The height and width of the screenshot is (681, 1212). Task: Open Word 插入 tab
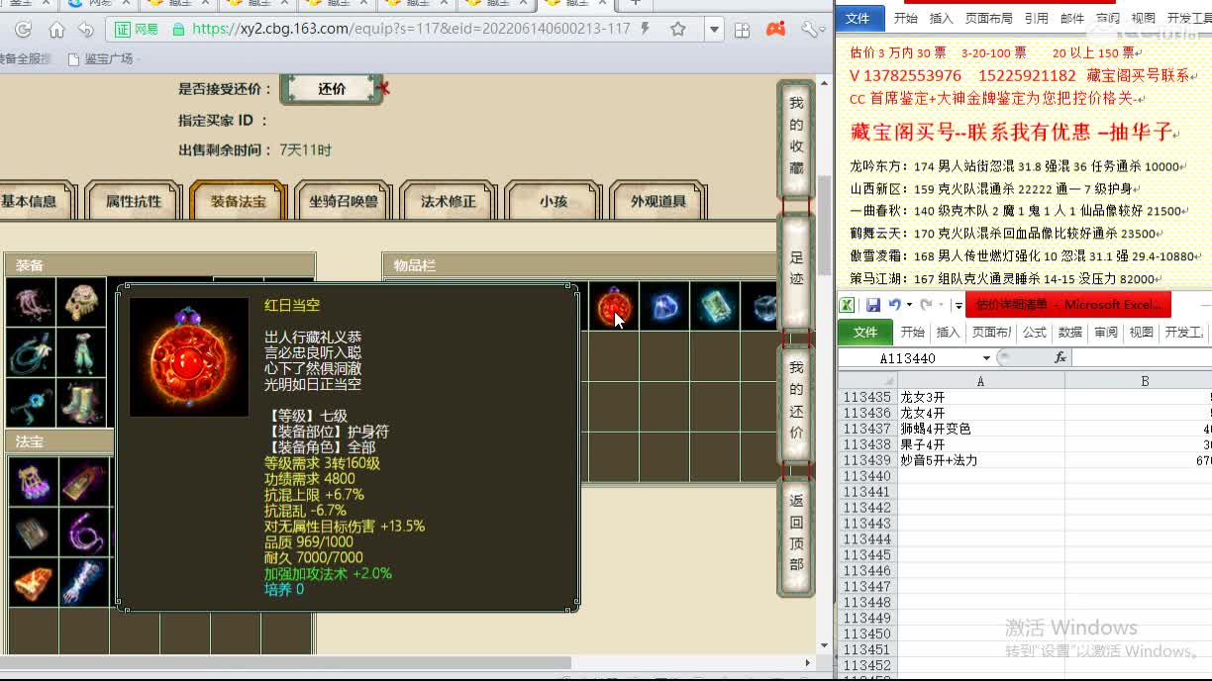[x=941, y=18]
